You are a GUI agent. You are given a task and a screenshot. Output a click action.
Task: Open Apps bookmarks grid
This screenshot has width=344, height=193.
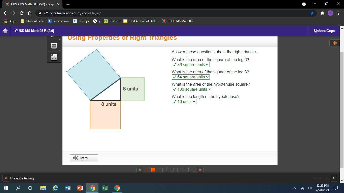[10, 21]
